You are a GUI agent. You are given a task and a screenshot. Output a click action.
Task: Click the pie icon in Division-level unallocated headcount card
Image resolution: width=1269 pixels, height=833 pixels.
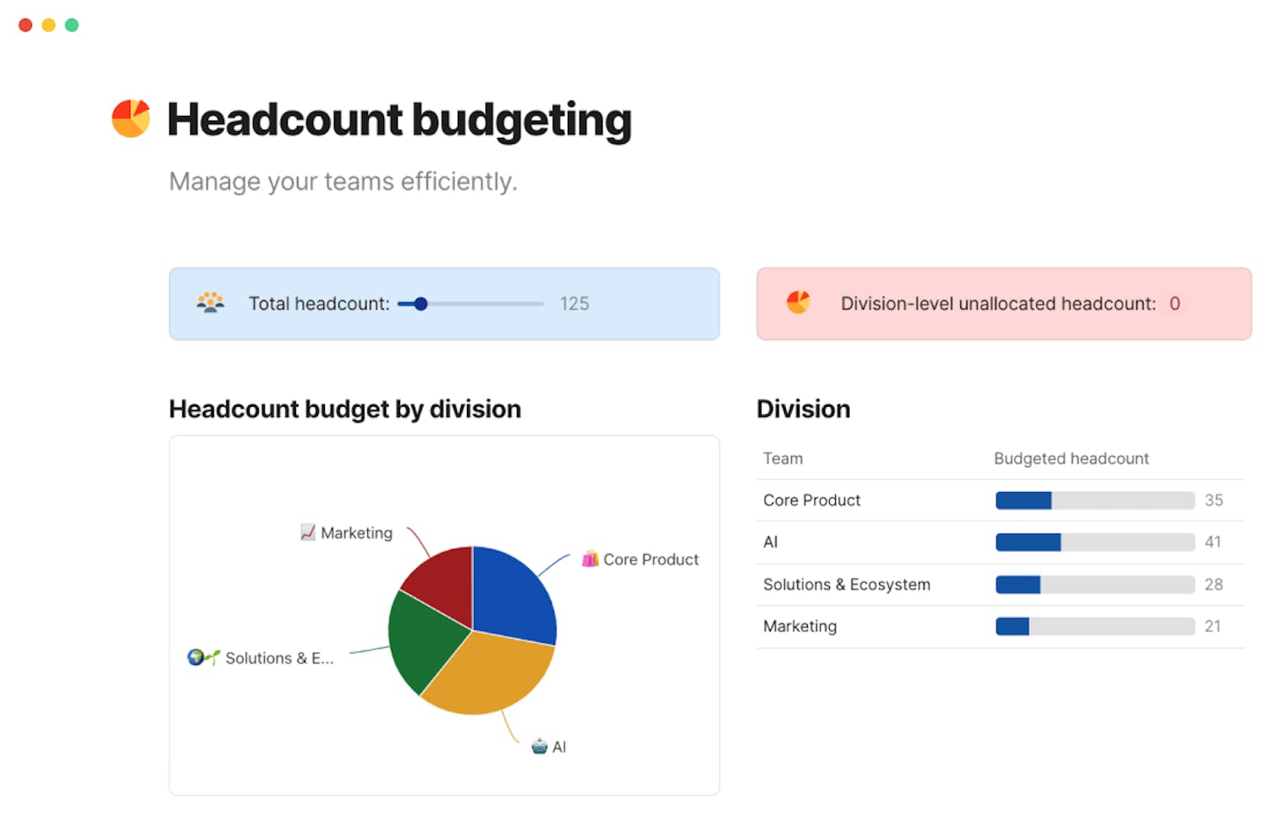[x=798, y=302]
